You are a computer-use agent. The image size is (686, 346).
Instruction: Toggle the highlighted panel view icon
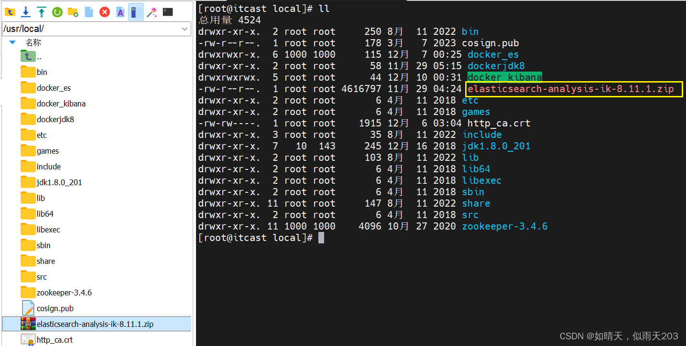coord(136,12)
